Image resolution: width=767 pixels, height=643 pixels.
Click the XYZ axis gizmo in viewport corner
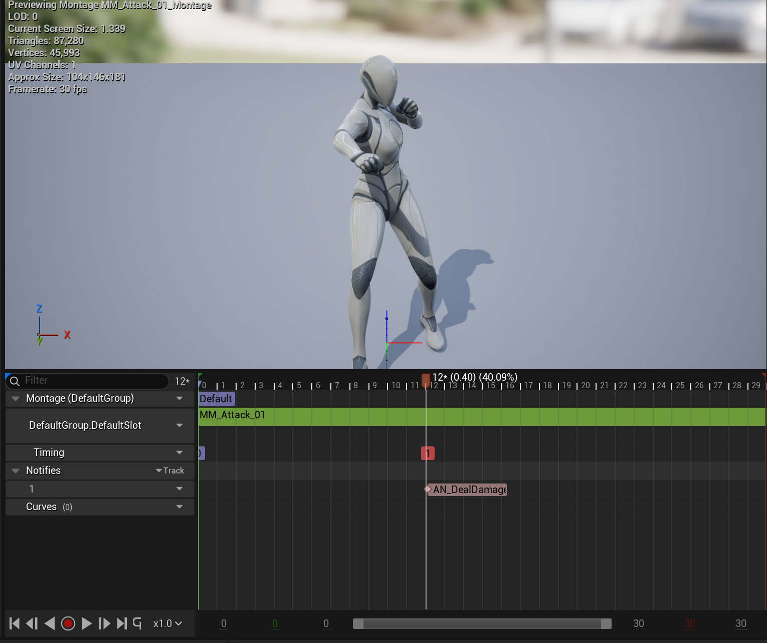[x=53, y=325]
